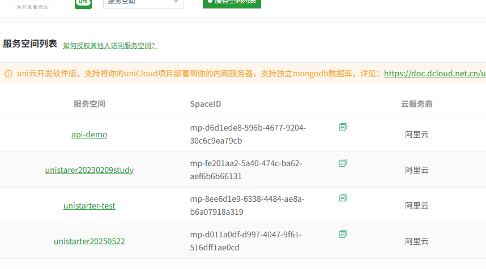486x269 pixels.
Task: Click 阿里云 in the unistarter20250522 row
Action: pyautogui.click(x=416, y=241)
